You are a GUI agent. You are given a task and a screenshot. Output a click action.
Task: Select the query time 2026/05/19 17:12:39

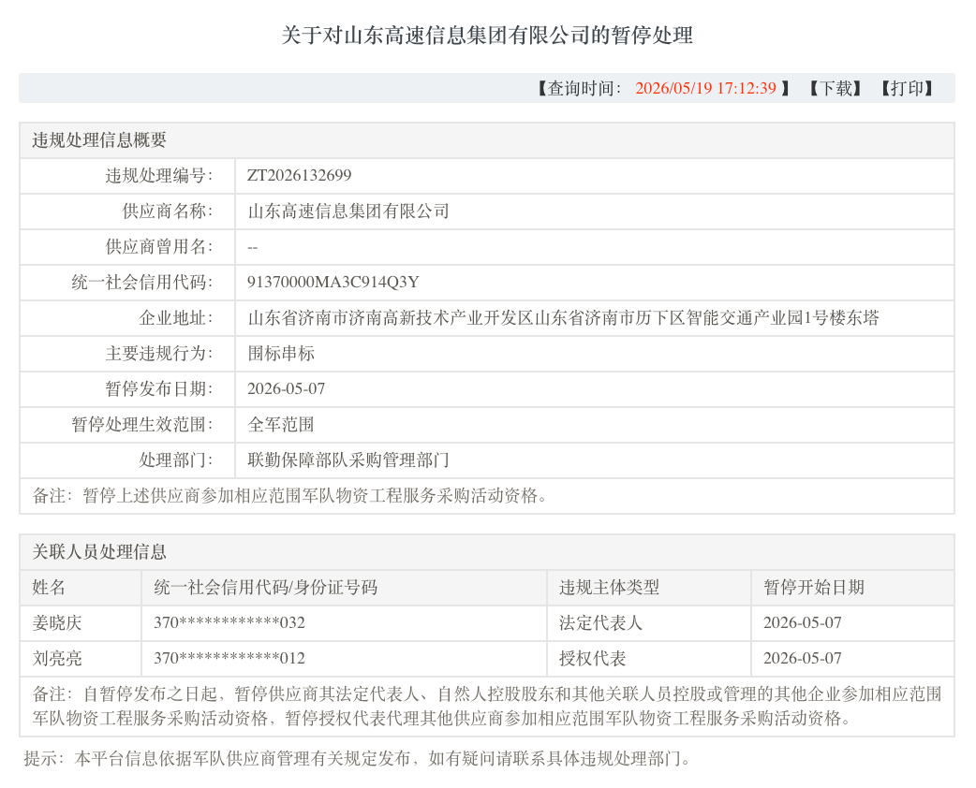pyautogui.click(x=705, y=88)
